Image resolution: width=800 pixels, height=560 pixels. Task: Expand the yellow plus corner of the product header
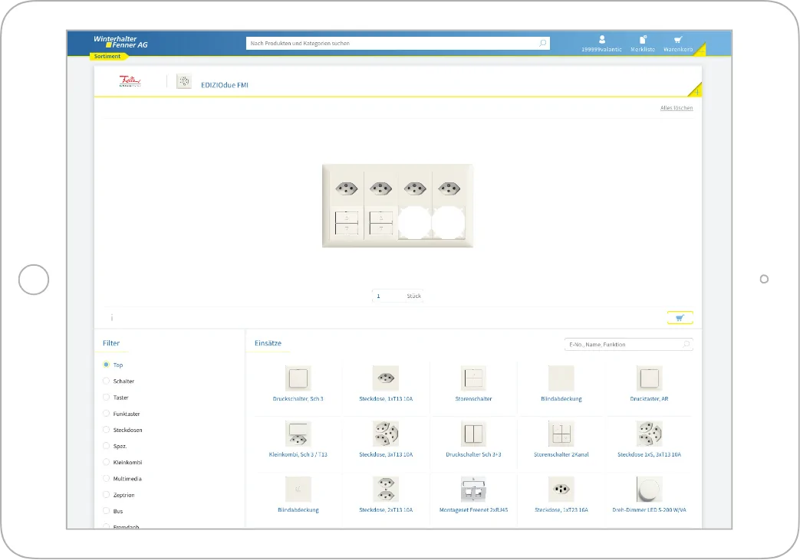pyautogui.click(x=696, y=91)
